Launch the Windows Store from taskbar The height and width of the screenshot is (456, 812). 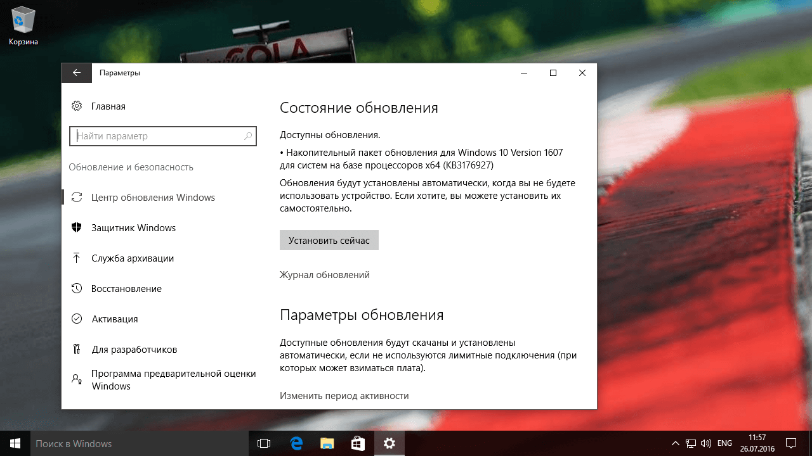click(x=358, y=443)
